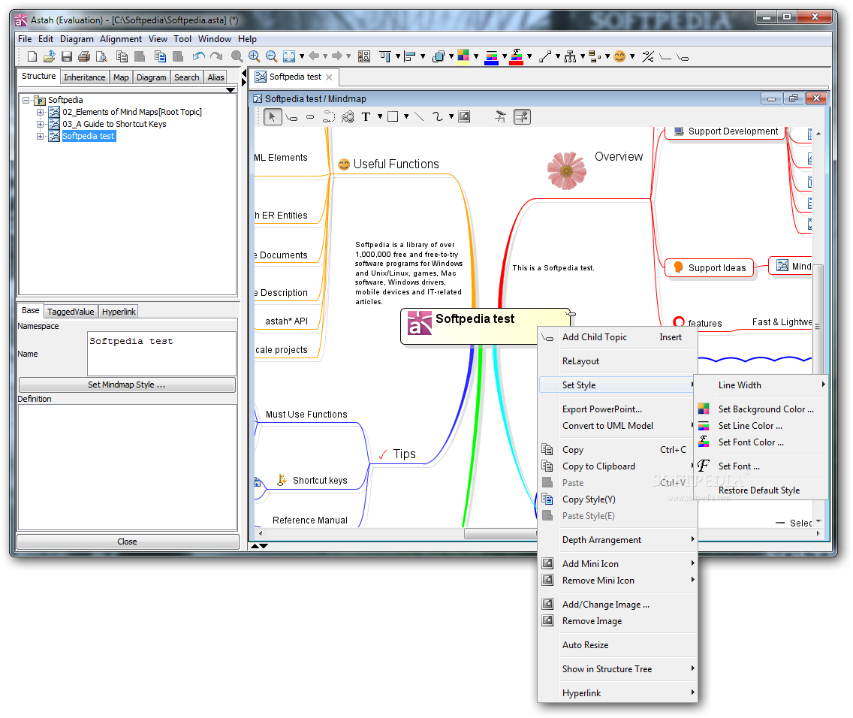
Task: Choose Set Background Color... in submenu
Action: (x=761, y=409)
